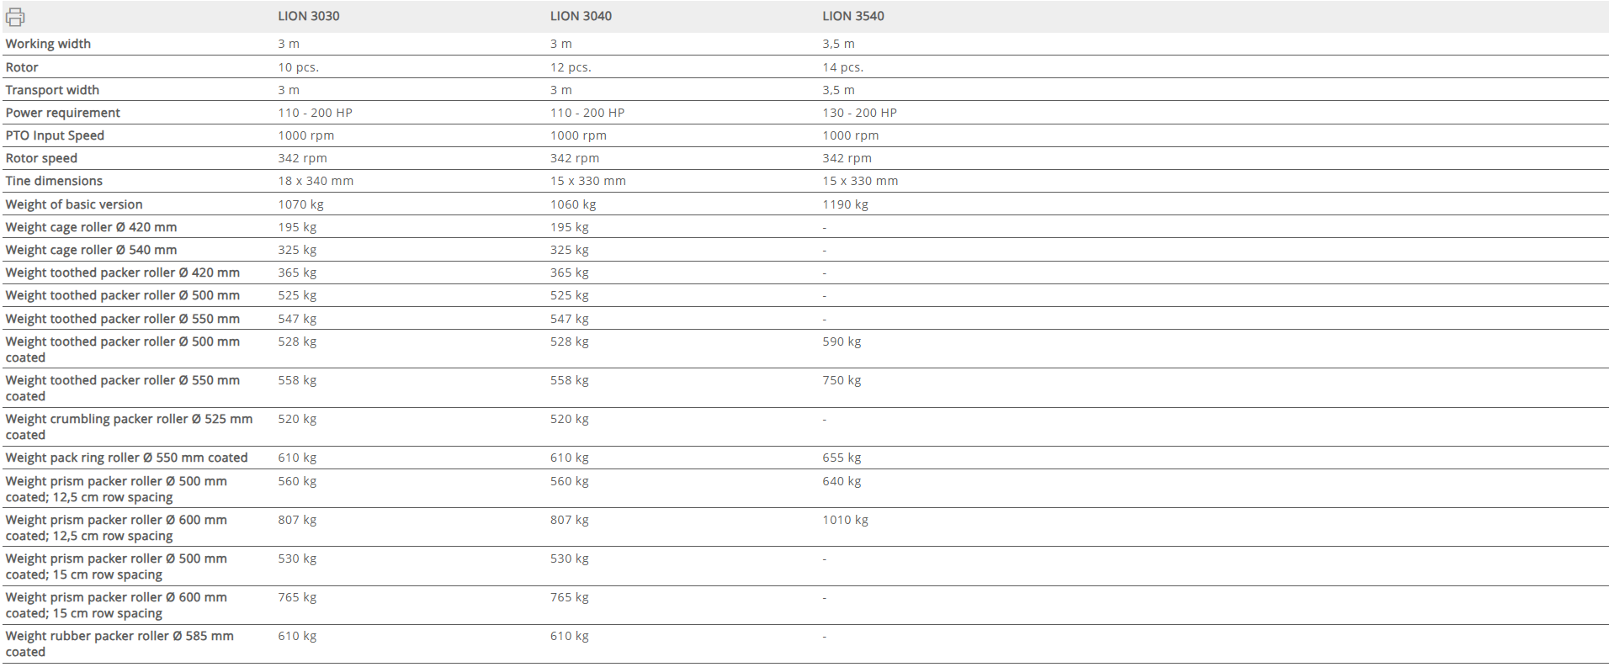Select the 130 - 200 HP cell
The height and width of the screenshot is (667, 1609).
[x=859, y=113]
